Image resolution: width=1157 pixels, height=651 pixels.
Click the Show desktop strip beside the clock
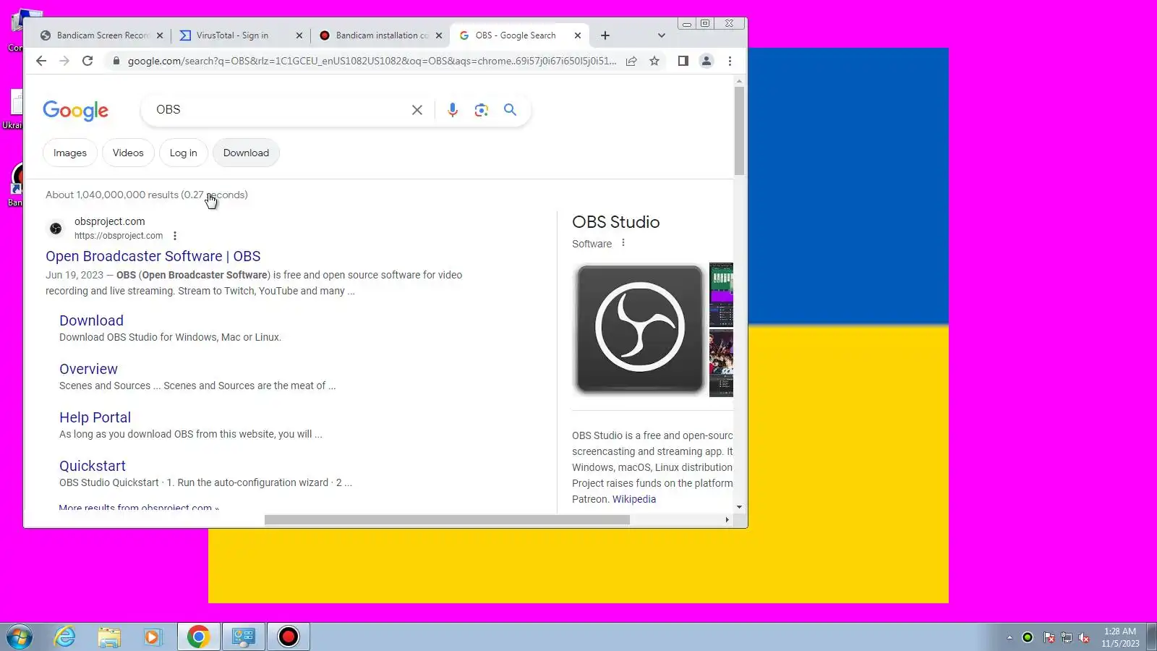[1151, 637]
